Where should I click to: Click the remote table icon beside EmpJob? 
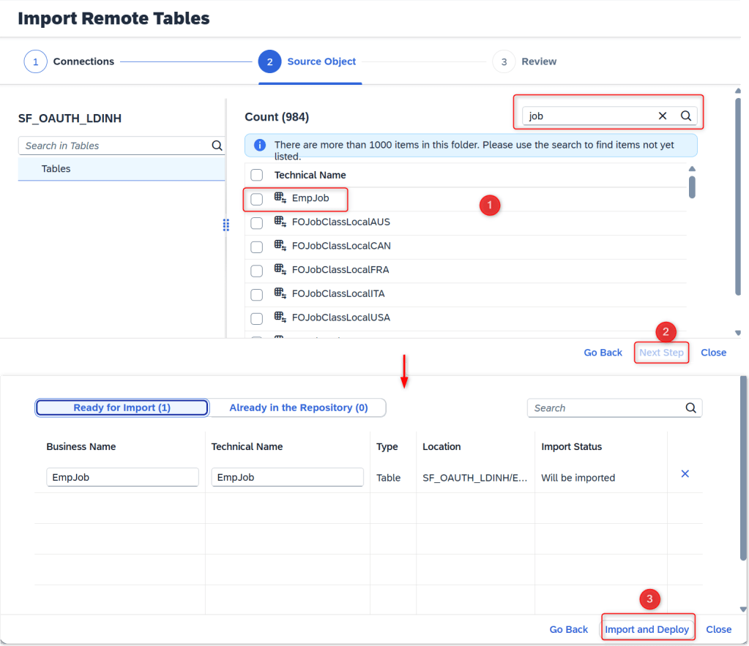[280, 198]
